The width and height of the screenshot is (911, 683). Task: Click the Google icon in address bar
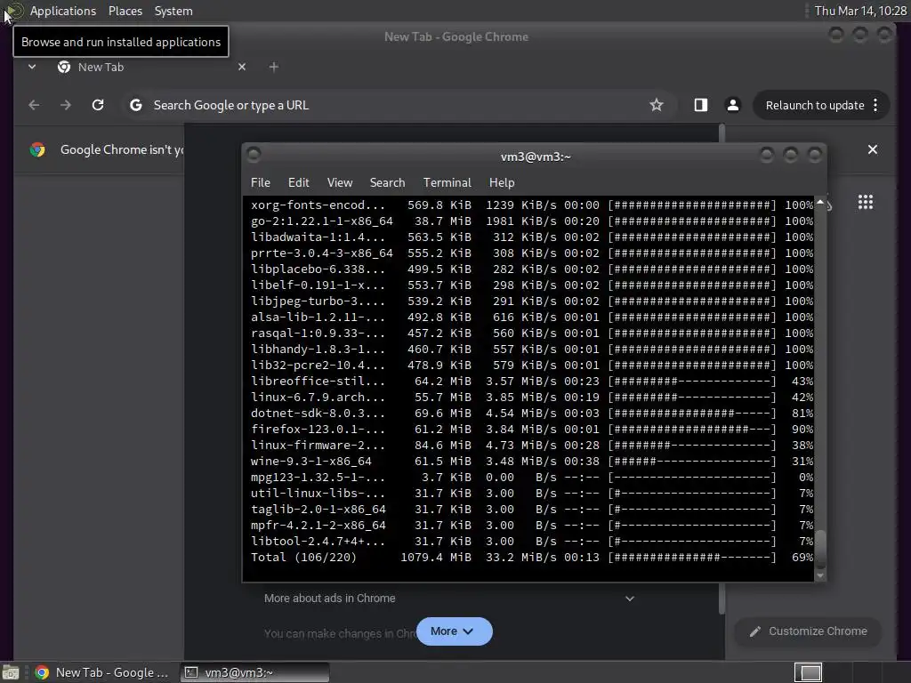pos(135,105)
